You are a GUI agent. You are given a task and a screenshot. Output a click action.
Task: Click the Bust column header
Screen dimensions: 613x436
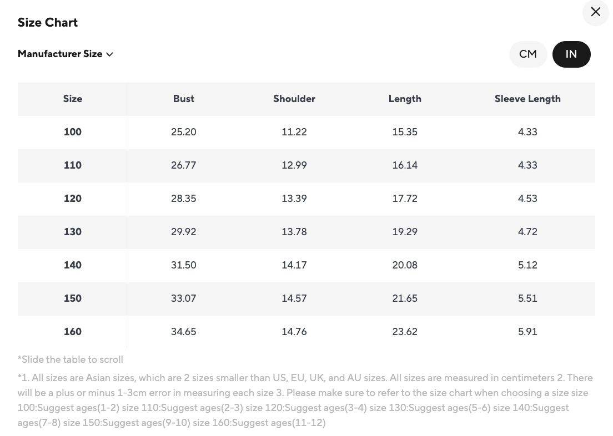coord(184,99)
